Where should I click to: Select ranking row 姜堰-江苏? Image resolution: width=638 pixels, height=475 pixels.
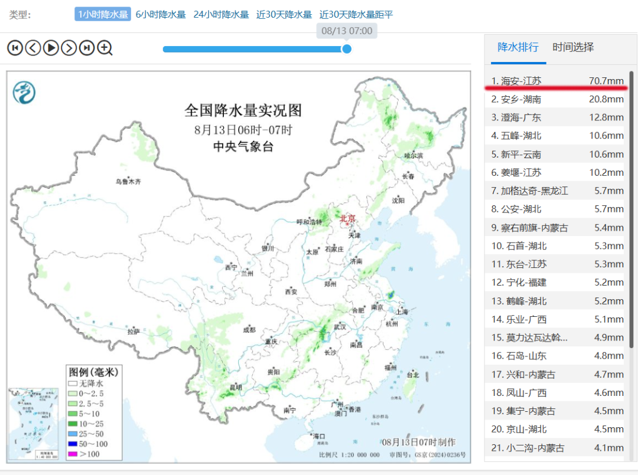(555, 173)
